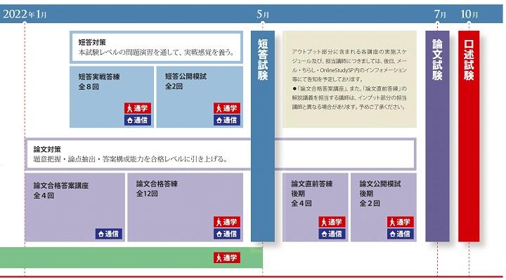Click 通学 badge in 論文公開模試 box
This screenshot has width=506, height=280.
point(401,222)
